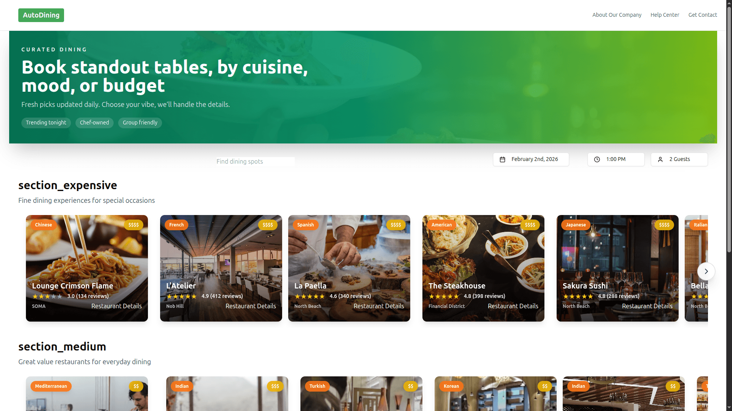732x411 pixels.
Task: Open Restaurant Details for The Steakhouse
Action: coord(513,306)
